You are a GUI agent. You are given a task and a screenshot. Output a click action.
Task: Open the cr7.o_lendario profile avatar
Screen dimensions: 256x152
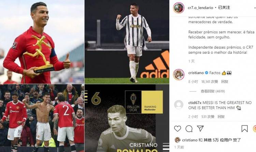(179, 7)
